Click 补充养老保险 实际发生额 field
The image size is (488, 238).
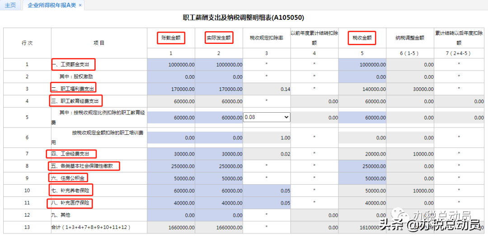[x=219, y=190]
